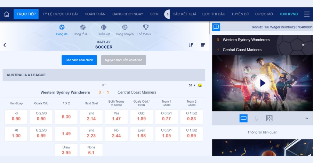Switch to the live stream screen icon
This screenshot has height=163, width=313.
(243, 118)
